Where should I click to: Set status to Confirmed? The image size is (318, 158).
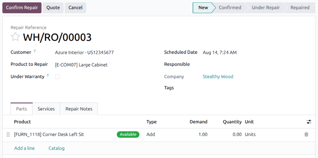coord(230,8)
